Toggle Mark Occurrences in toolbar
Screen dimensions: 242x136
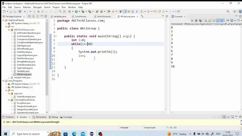(x=125, y=12)
